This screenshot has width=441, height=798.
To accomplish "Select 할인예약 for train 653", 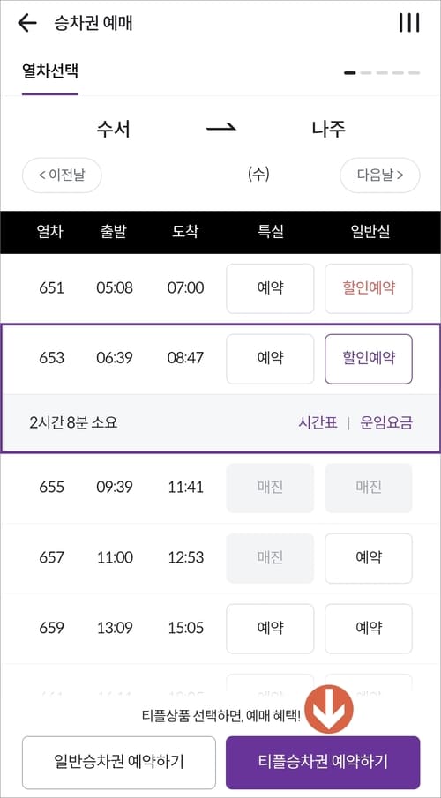I will point(369,359).
